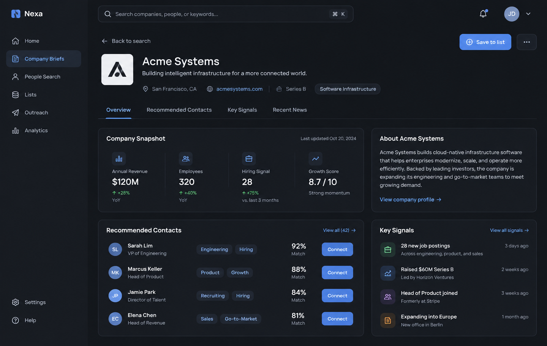Viewport: 547px width, 346px height.
Task: Open the acmesystems.com website link
Action: click(x=239, y=89)
